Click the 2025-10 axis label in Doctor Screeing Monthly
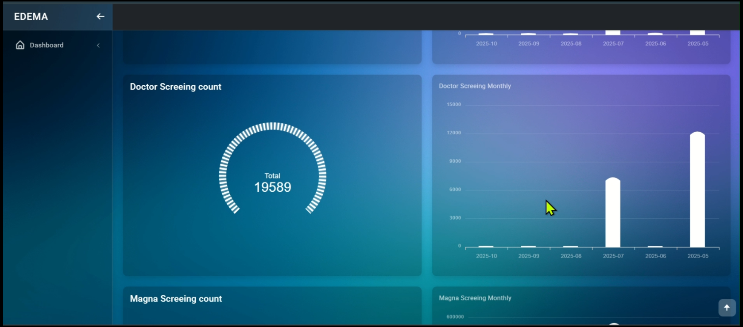Screen dimensions: 743x327 (486, 256)
